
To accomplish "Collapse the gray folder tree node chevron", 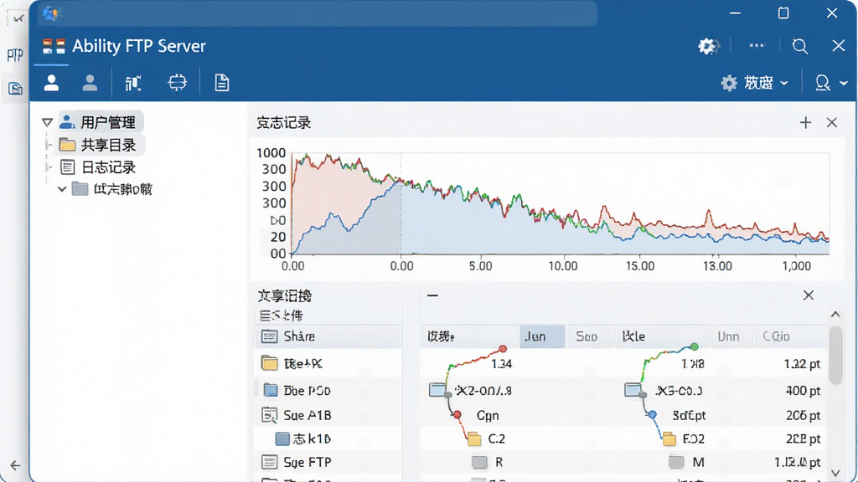I will (62, 189).
